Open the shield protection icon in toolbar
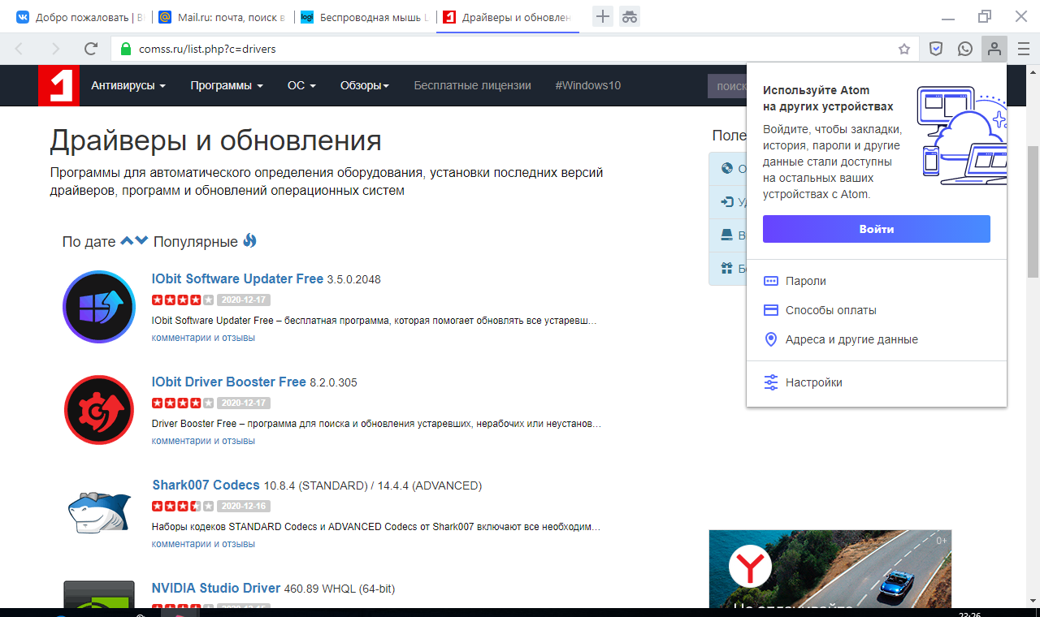 coord(936,49)
